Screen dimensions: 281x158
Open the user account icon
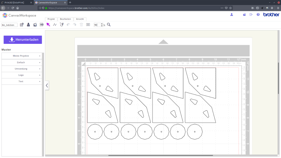[x=232, y=15]
